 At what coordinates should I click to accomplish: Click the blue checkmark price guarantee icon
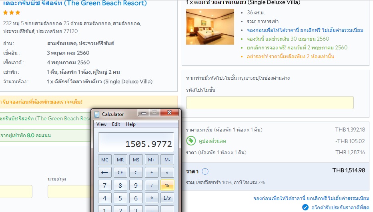(x=305, y=207)
